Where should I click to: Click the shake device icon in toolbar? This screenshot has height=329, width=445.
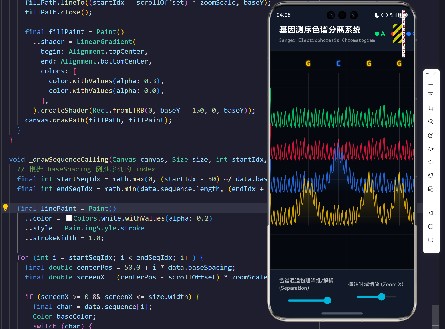tap(431, 176)
